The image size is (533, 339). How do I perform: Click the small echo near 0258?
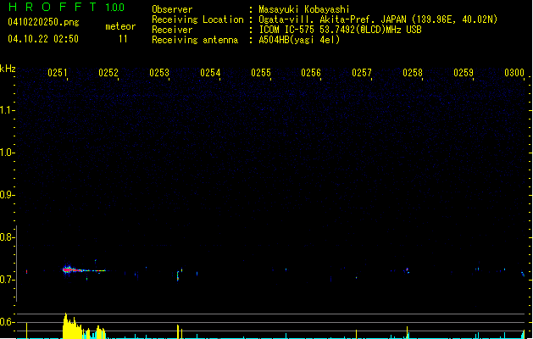408,270
